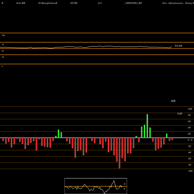Click the MR axis label -20
Screen dimensions: 194x194
click(x=189, y=146)
